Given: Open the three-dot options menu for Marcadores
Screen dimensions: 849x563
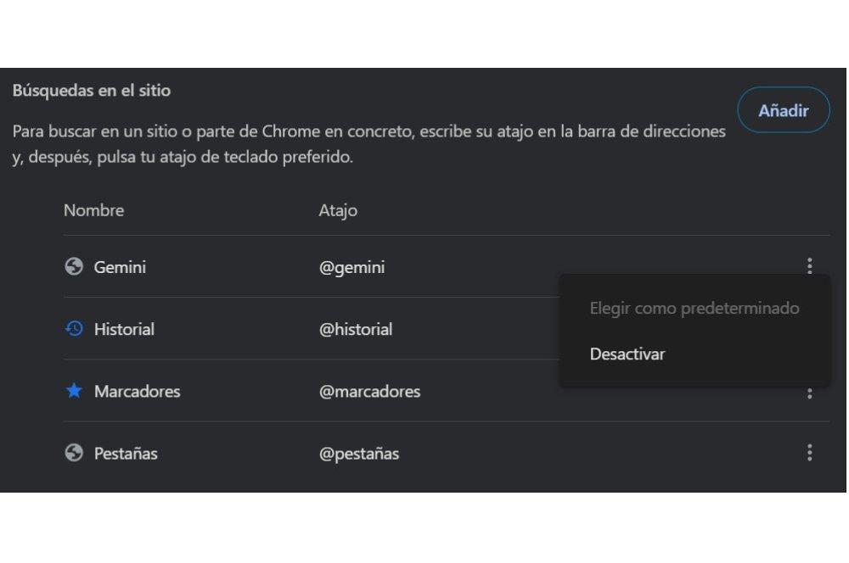Looking at the screenshot, I should 809,391.
